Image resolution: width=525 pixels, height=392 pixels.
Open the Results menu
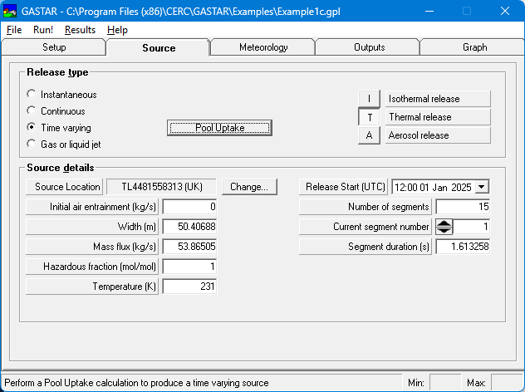[x=80, y=30]
